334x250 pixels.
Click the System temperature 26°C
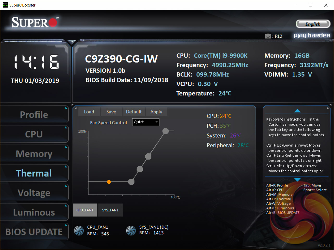pos(236,136)
